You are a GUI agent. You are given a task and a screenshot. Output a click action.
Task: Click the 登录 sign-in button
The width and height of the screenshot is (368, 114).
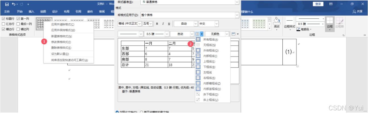(318, 4)
